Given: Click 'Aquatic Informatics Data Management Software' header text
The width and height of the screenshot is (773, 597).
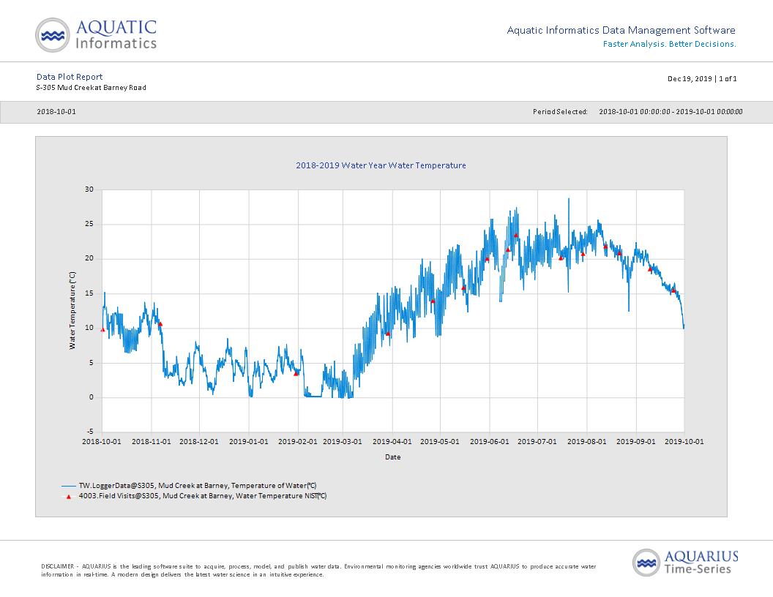Looking at the screenshot, I should point(621,31).
